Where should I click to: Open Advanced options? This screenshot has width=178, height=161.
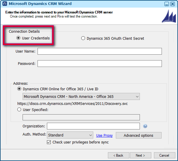tap(139, 135)
